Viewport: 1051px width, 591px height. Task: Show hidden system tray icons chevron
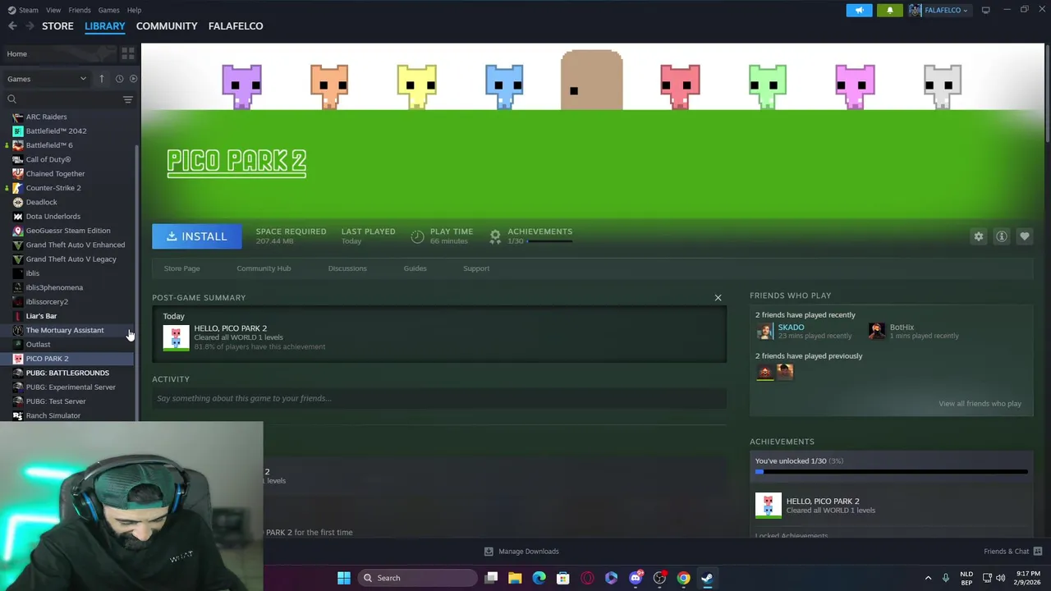click(928, 578)
